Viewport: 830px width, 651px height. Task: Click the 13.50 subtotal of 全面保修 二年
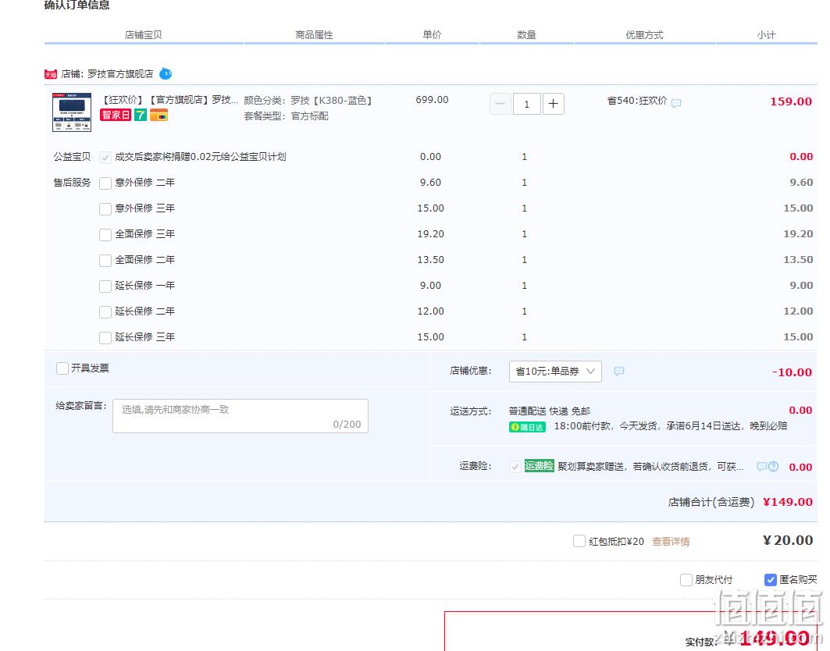click(798, 260)
